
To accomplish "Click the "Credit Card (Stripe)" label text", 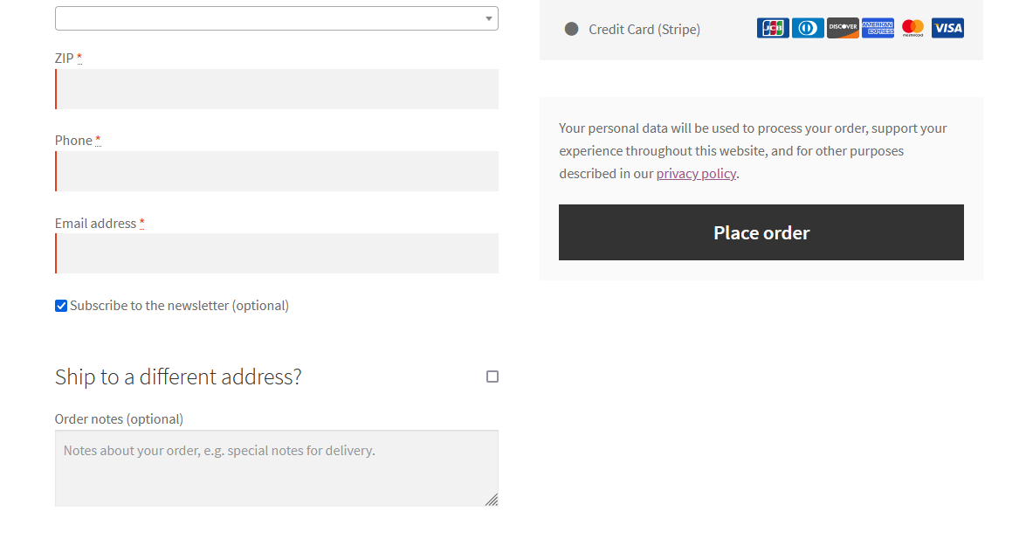I will pos(644,30).
